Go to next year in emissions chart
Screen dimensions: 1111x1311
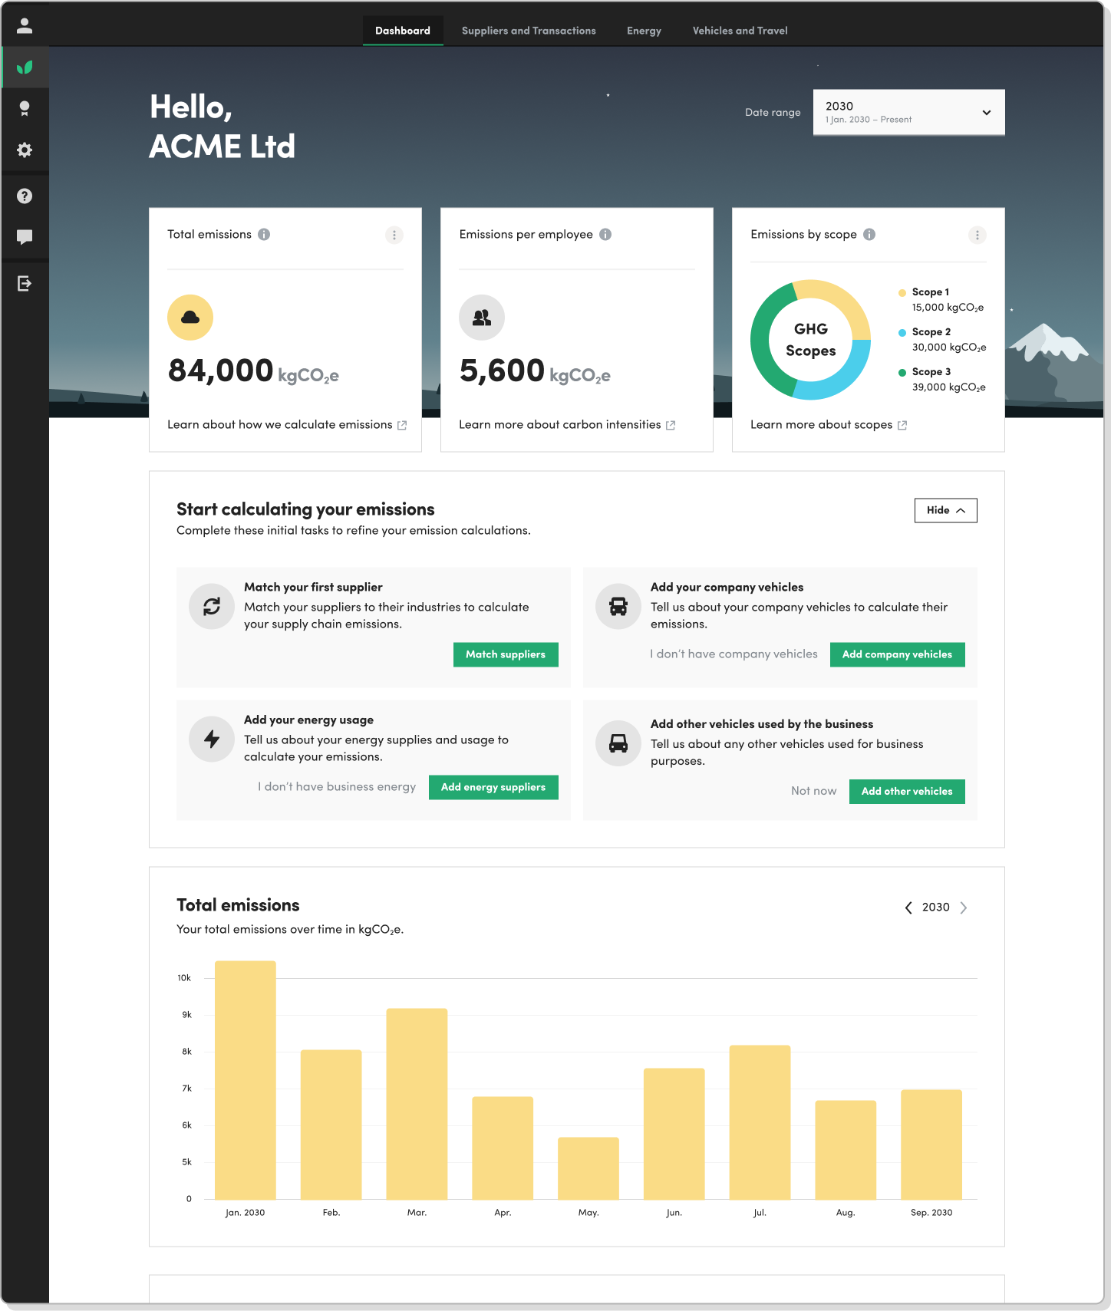point(964,907)
